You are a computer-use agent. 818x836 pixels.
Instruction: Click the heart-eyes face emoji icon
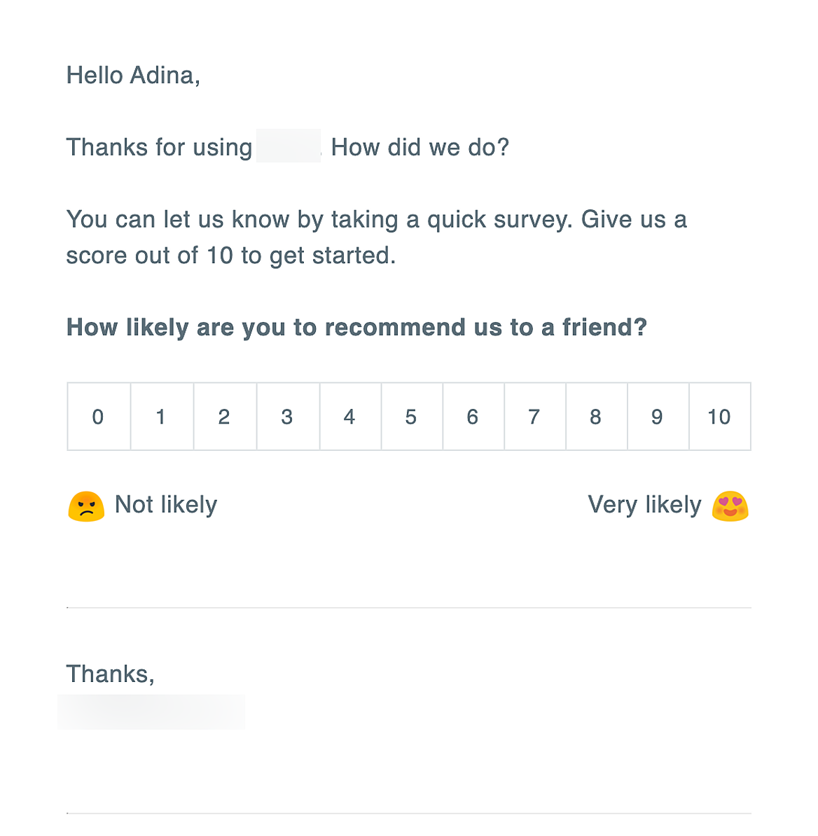coord(731,505)
